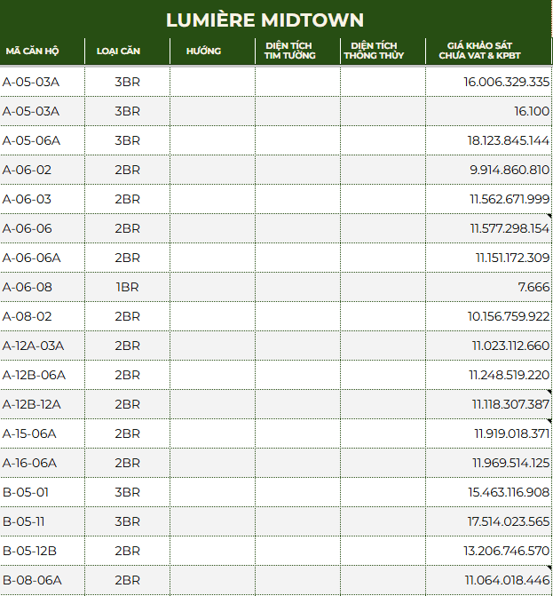Screen dimensions: 553x596
Task: Click the comment marker on price 11.118.307.387
Action: pos(549,392)
